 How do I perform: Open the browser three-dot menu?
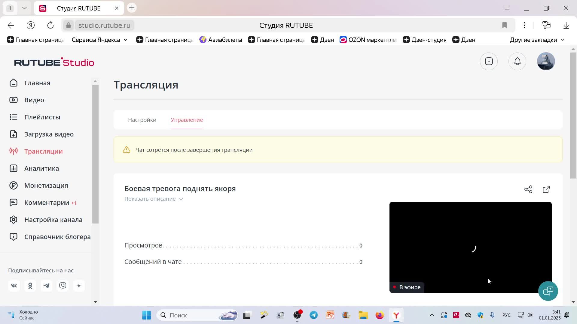524,25
